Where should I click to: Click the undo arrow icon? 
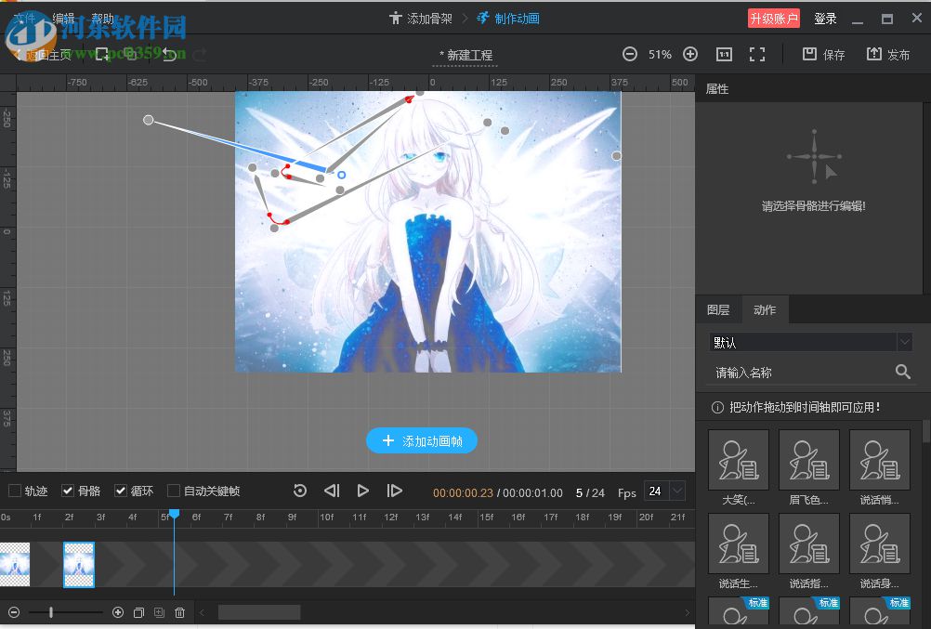(x=169, y=55)
